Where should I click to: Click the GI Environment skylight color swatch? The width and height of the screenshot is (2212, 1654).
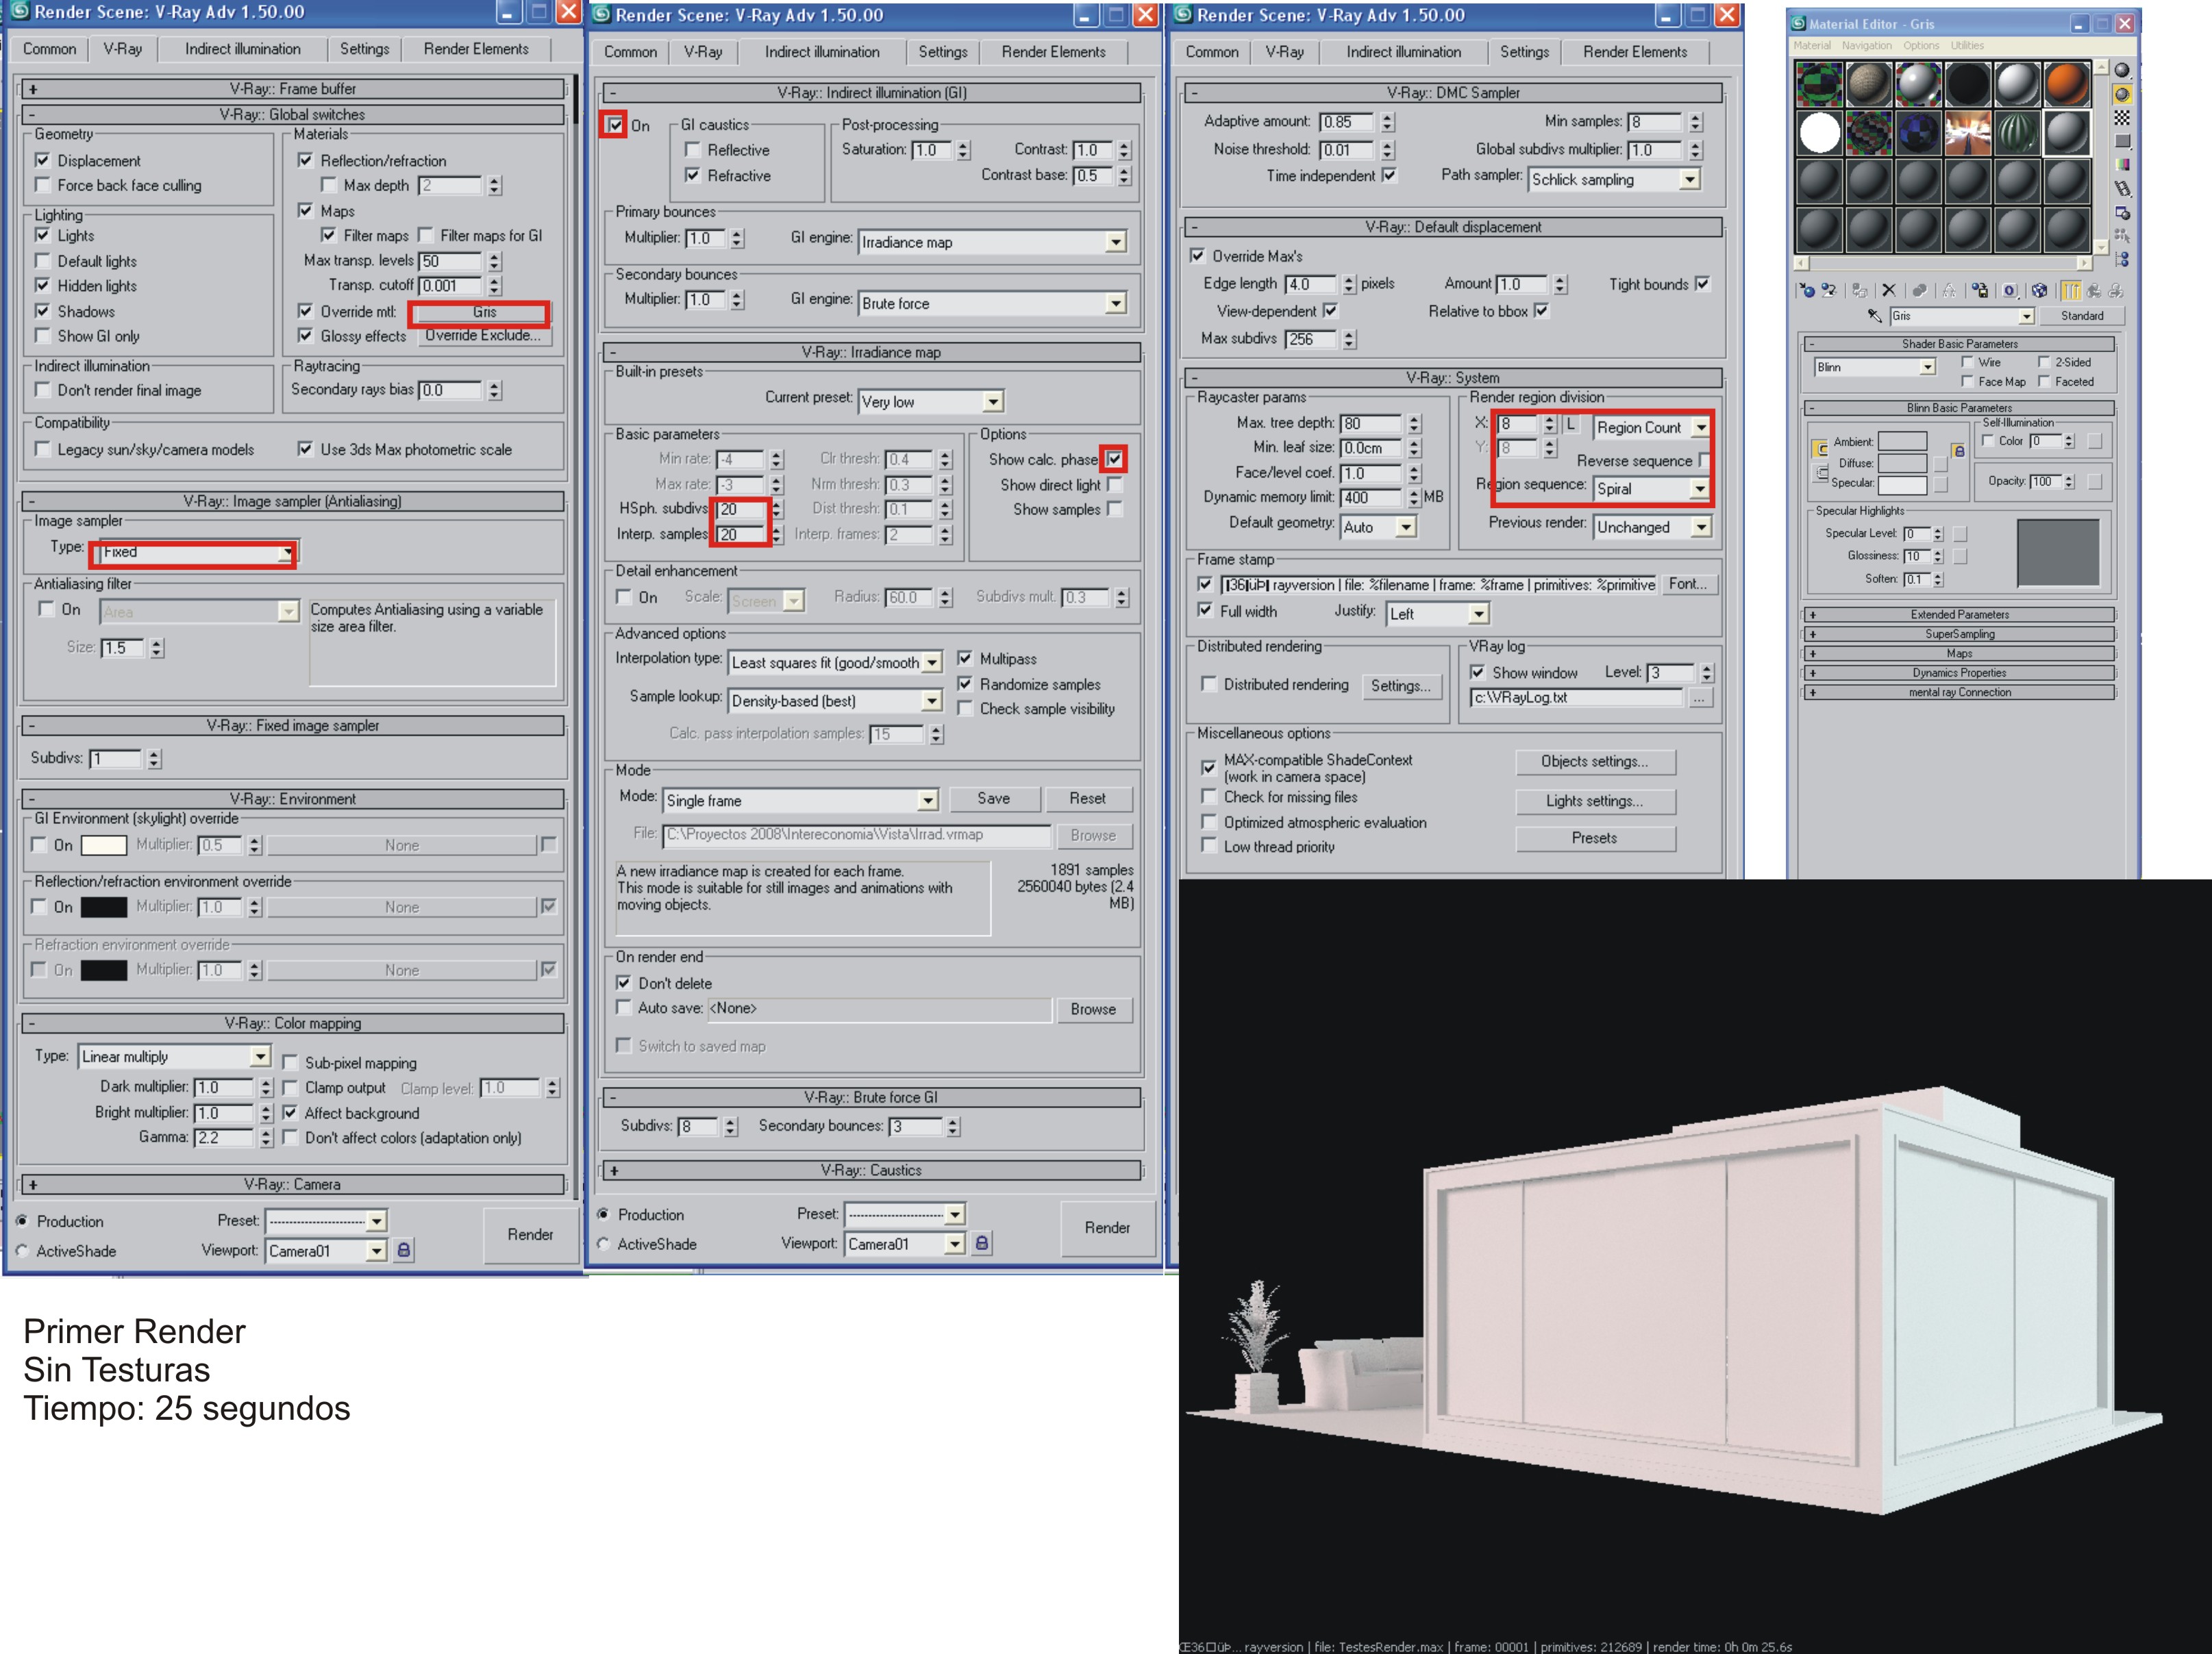104,845
